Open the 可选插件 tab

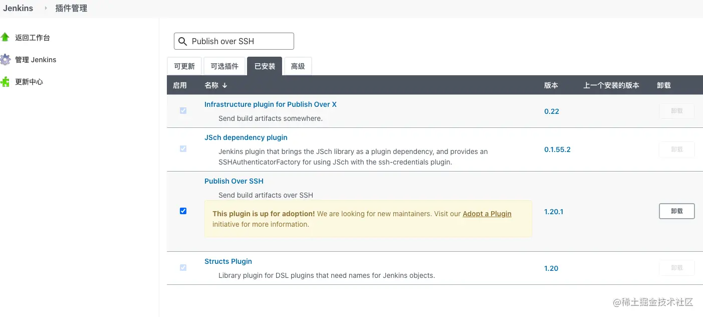[x=224, y=66]
